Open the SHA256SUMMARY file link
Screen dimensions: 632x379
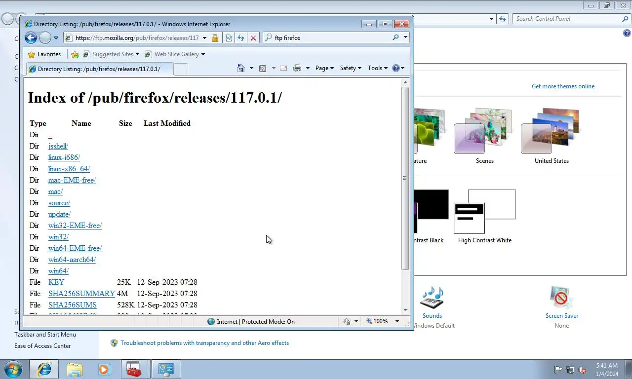(81, 294)
